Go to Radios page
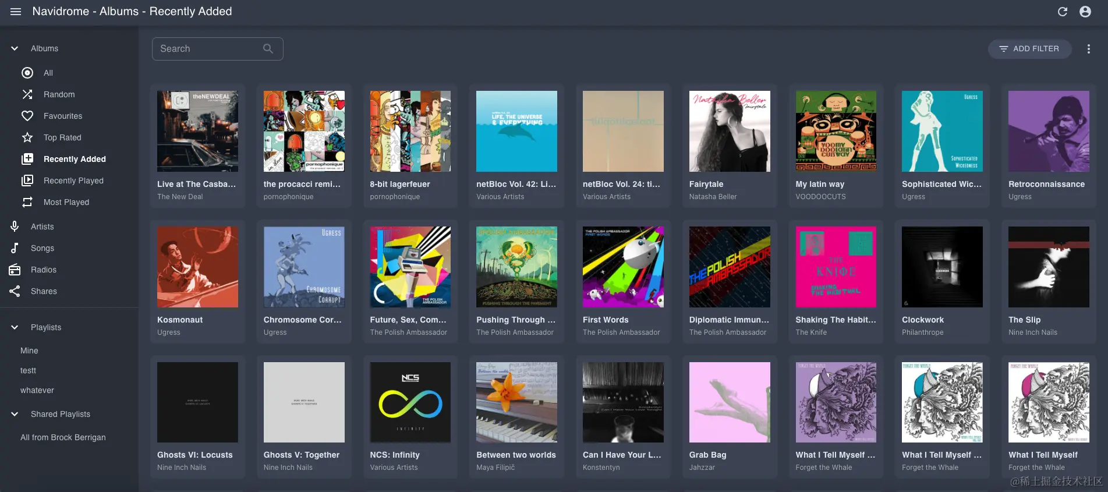This screenshot has width=1108, height=492. click(44, 270)
